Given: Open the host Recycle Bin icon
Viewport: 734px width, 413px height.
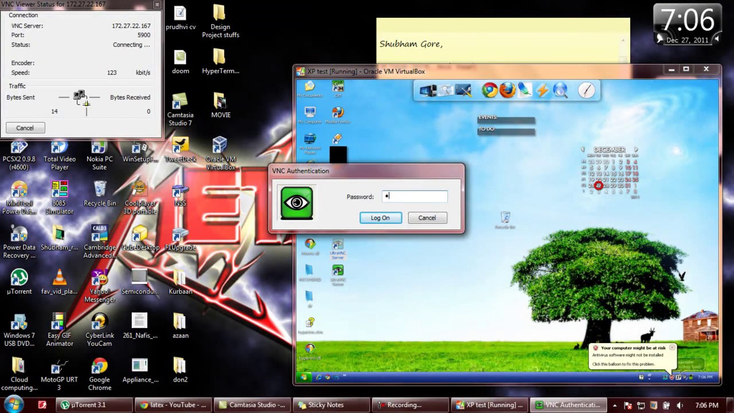Looking at the screenshot, I should click(100, 193).
